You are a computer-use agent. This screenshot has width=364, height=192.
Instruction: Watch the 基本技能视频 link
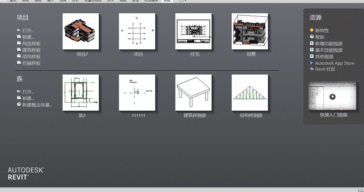coord(329,50)
